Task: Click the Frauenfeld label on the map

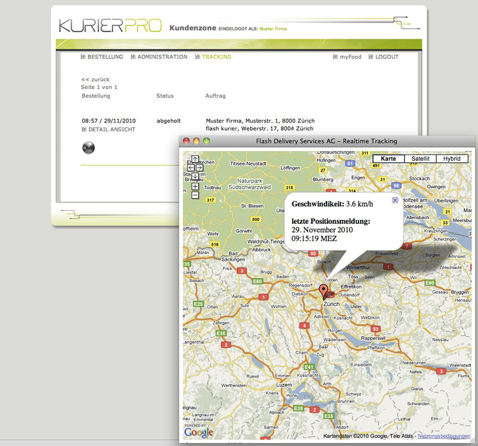Action: point(387,254)
